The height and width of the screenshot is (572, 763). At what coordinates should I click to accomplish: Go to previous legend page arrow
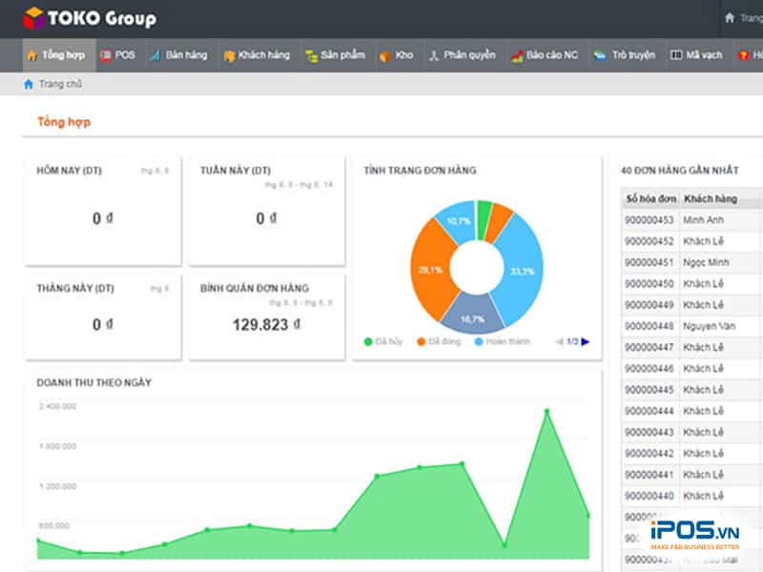pyautogui.click(x=559, y=341)
